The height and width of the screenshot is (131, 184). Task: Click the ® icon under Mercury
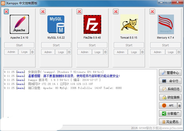179,52
